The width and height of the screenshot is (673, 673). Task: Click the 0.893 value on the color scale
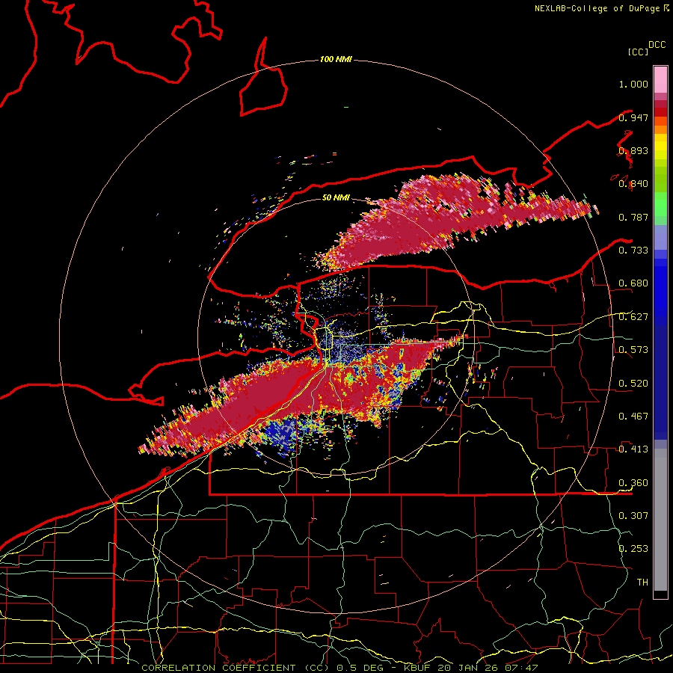pyautogui.click(x=633, y=150)
